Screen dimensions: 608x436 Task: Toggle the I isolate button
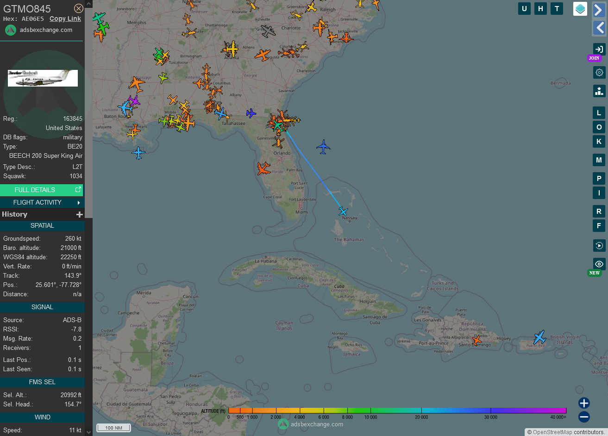coord(599,193)
